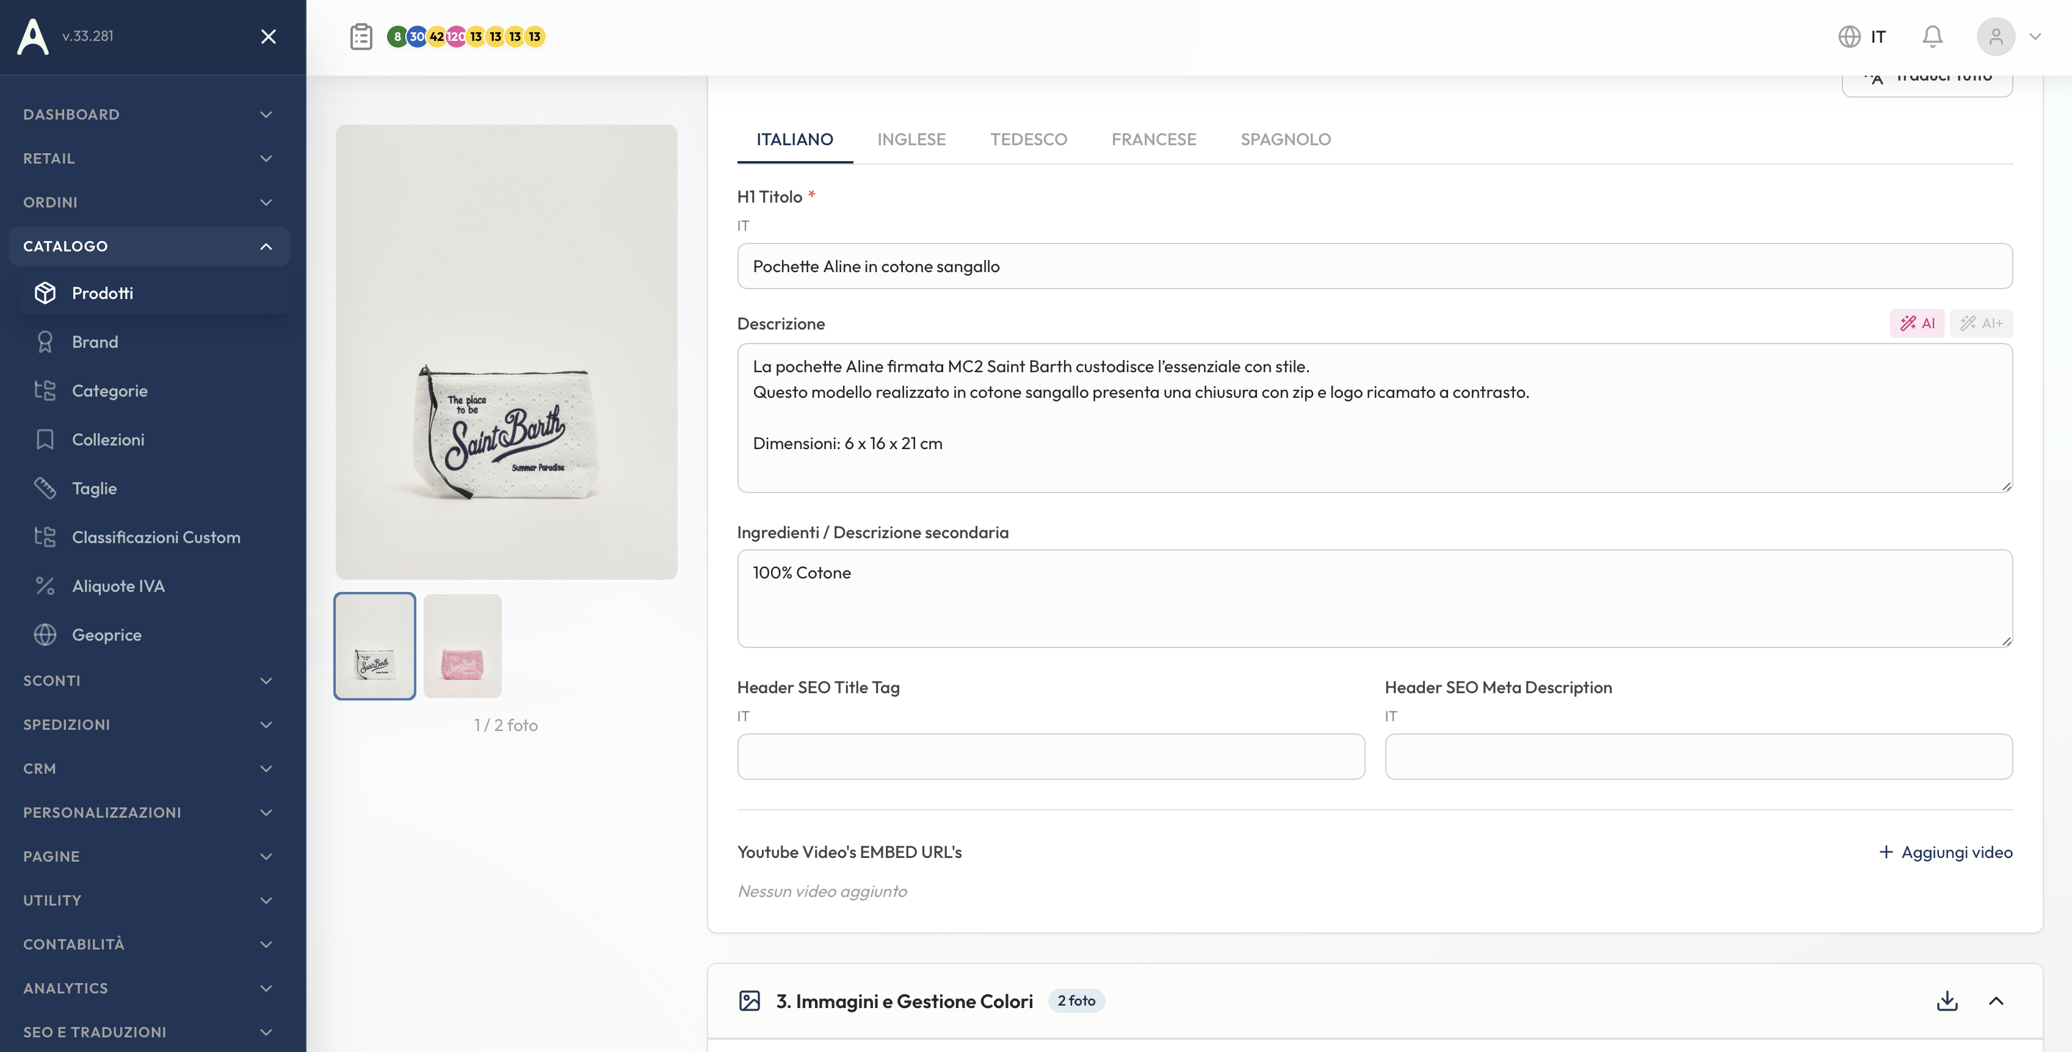Expand the ORDINI sidebar section

[149, 202]
